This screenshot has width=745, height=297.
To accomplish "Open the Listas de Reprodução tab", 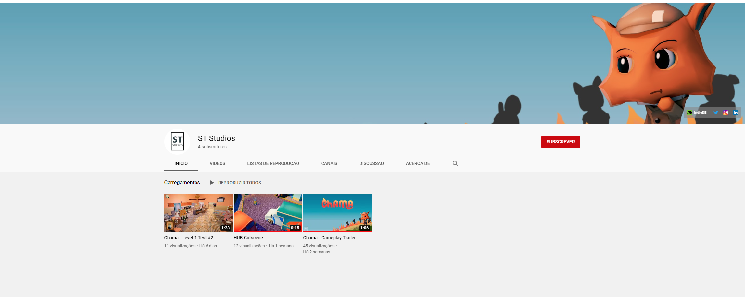I will click(273, 163).
